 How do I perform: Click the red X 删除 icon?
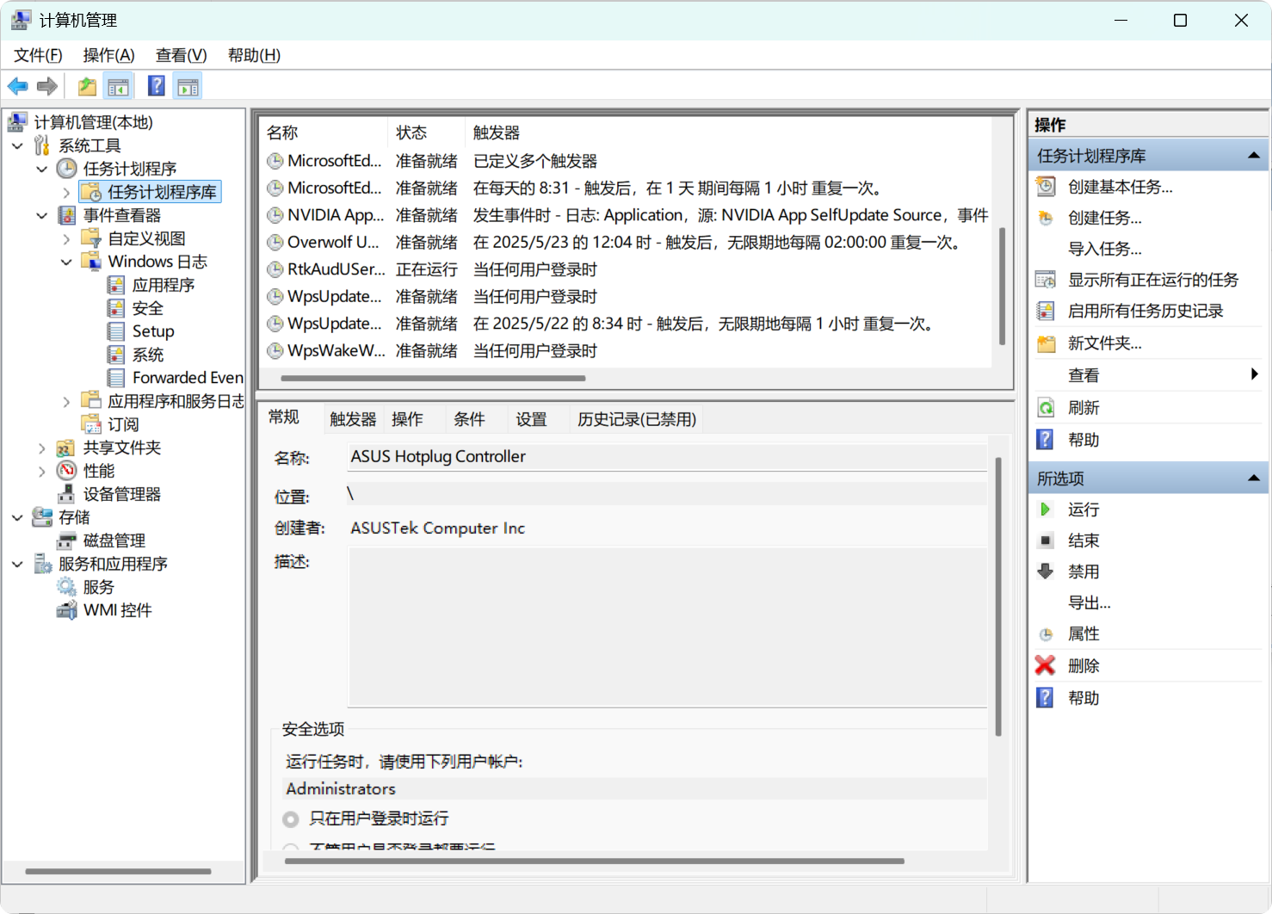coord(1045,665)
